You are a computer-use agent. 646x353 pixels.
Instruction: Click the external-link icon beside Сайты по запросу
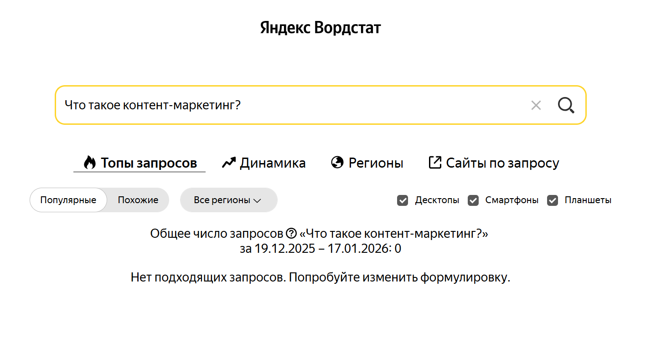(434, 162)
